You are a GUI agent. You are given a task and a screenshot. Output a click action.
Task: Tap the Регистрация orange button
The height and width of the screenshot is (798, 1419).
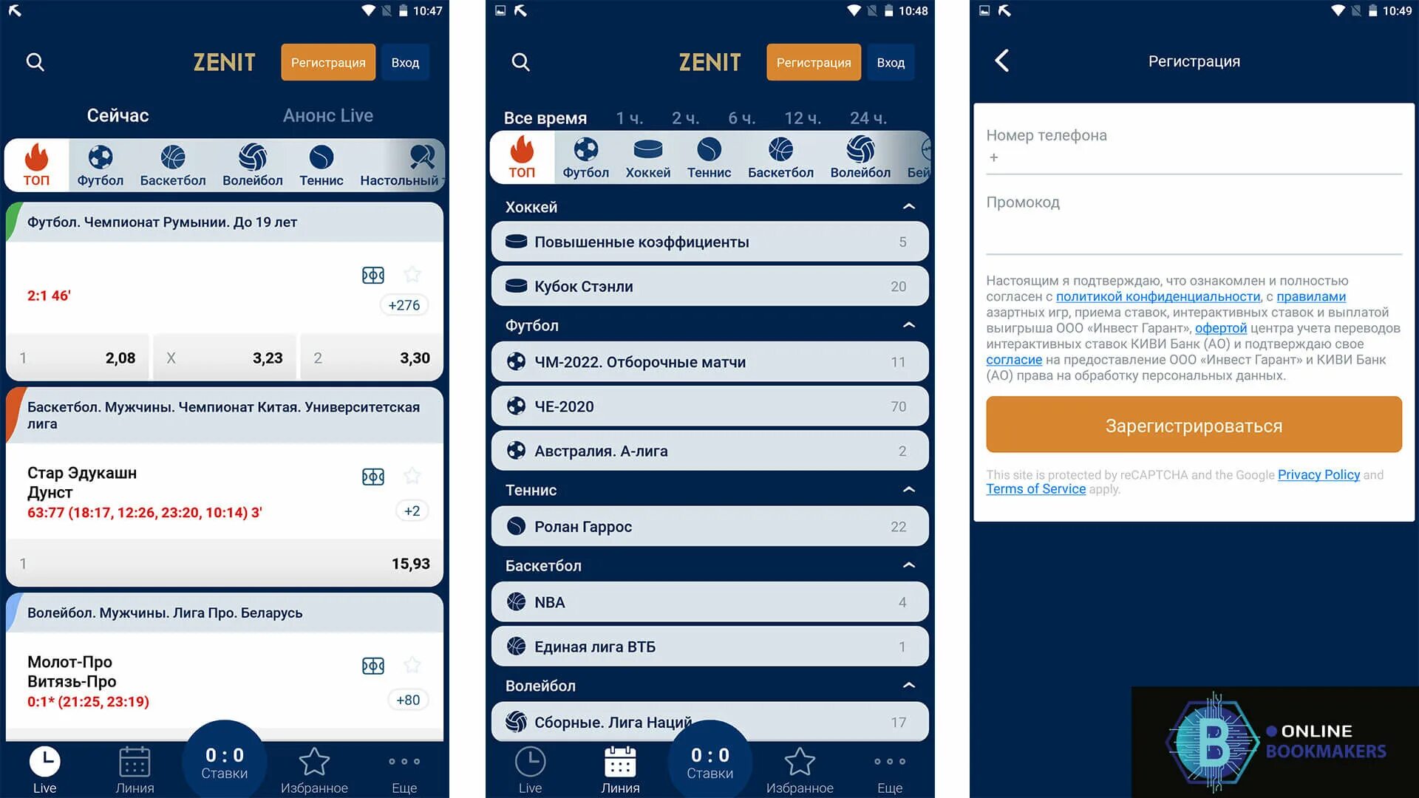point(328,61)
